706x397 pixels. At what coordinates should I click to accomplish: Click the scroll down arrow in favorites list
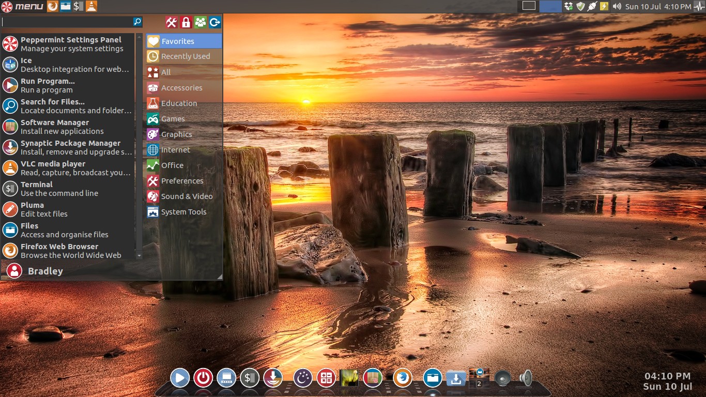(x=139, y=255)
